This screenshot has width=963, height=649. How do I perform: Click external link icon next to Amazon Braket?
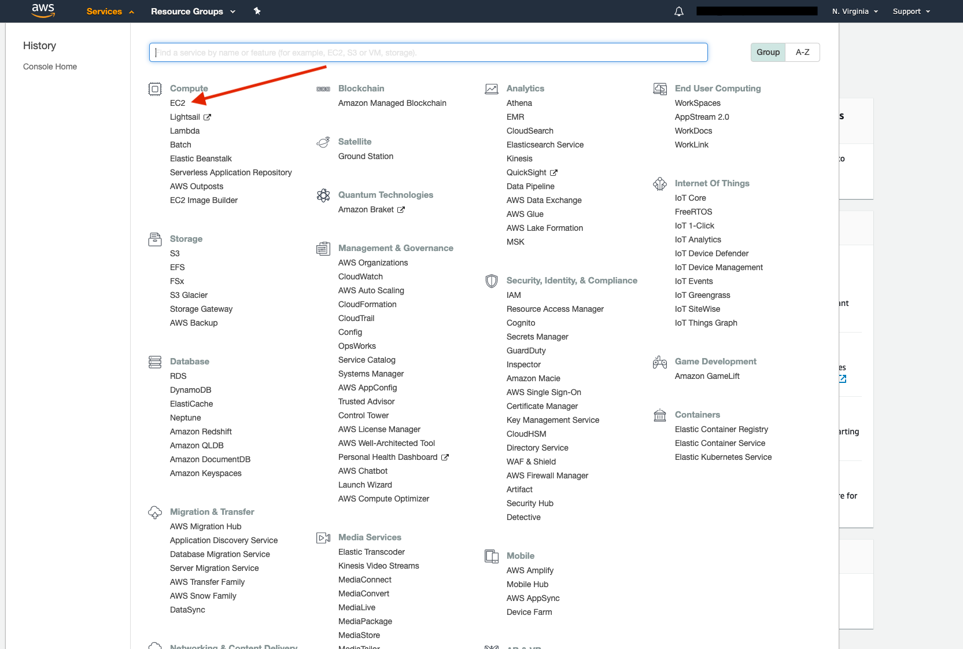point(401,210)
